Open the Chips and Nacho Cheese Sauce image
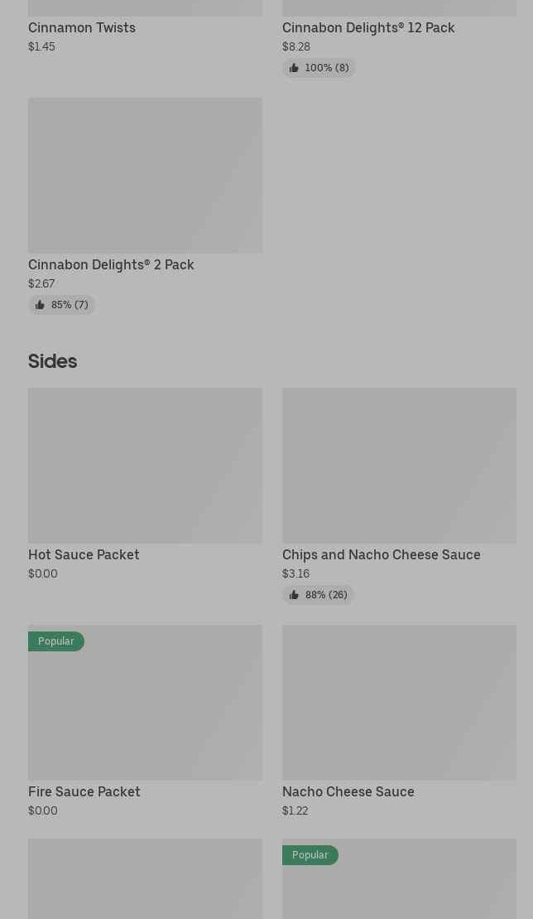The width and height of the screenshot is (533, 919). coord(399,465)
